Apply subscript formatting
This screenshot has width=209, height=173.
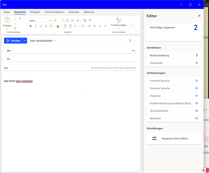100,26
